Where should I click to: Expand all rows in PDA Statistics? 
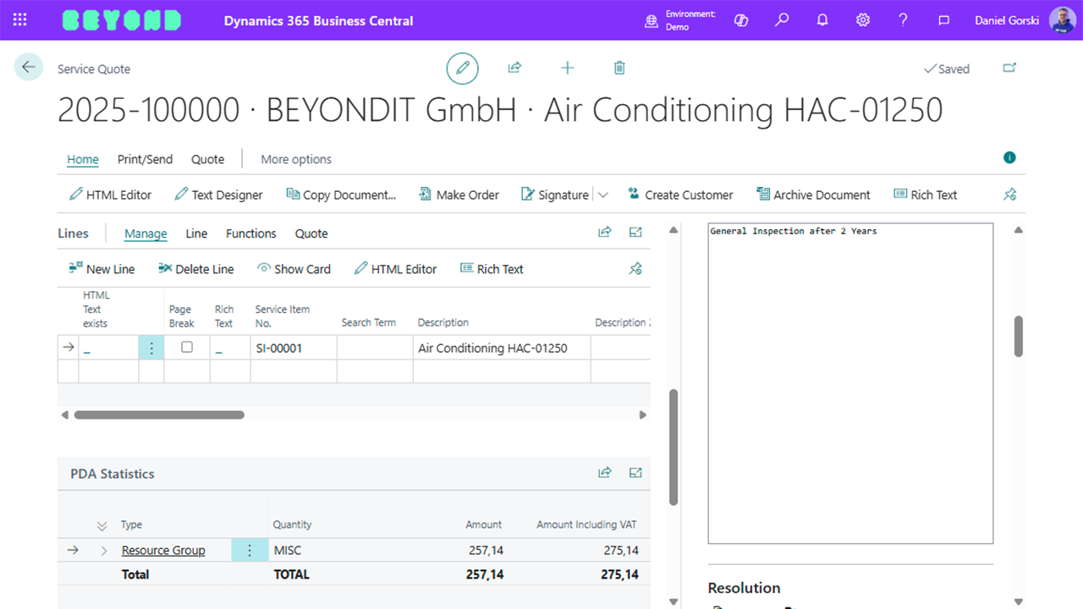coord(102,525)
